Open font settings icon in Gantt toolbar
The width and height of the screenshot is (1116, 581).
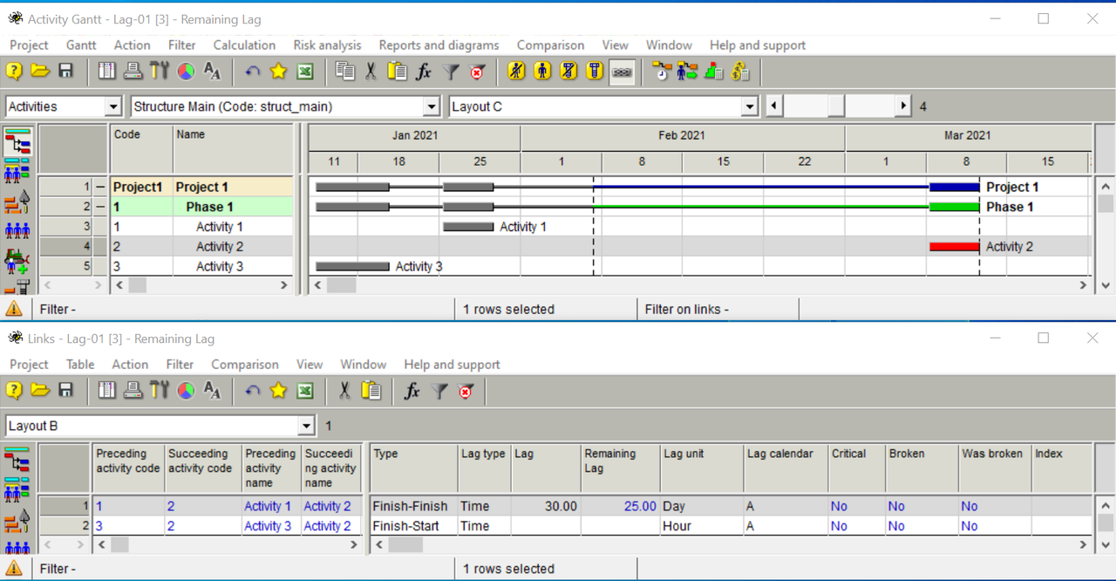(x=212, y=72)
